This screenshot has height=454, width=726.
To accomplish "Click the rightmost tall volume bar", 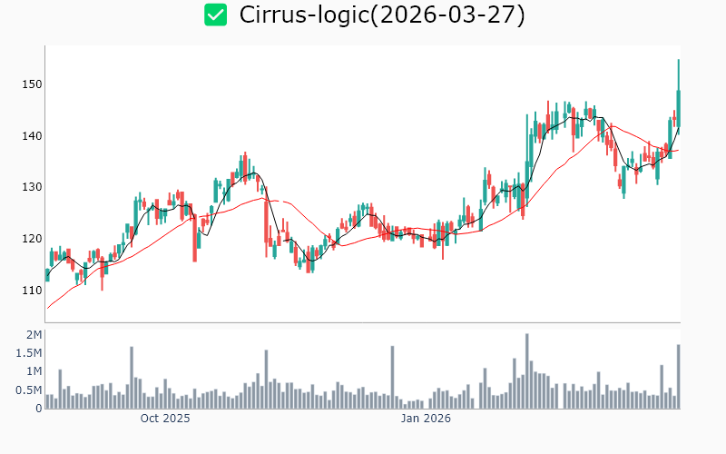I will (x=678, y=377).
